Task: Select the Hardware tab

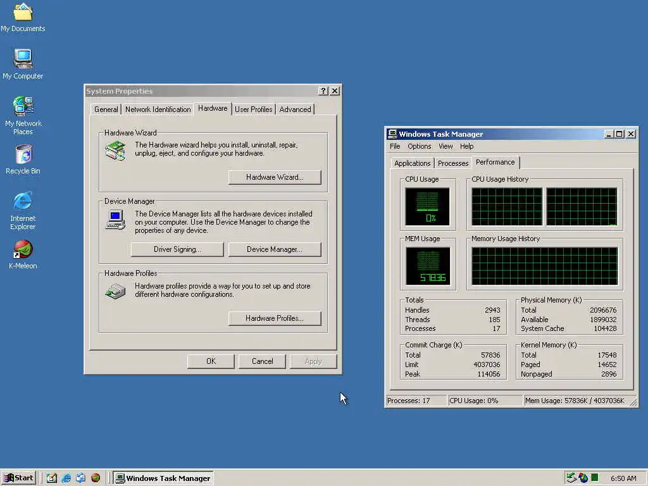Action: [x=213, y=108]
